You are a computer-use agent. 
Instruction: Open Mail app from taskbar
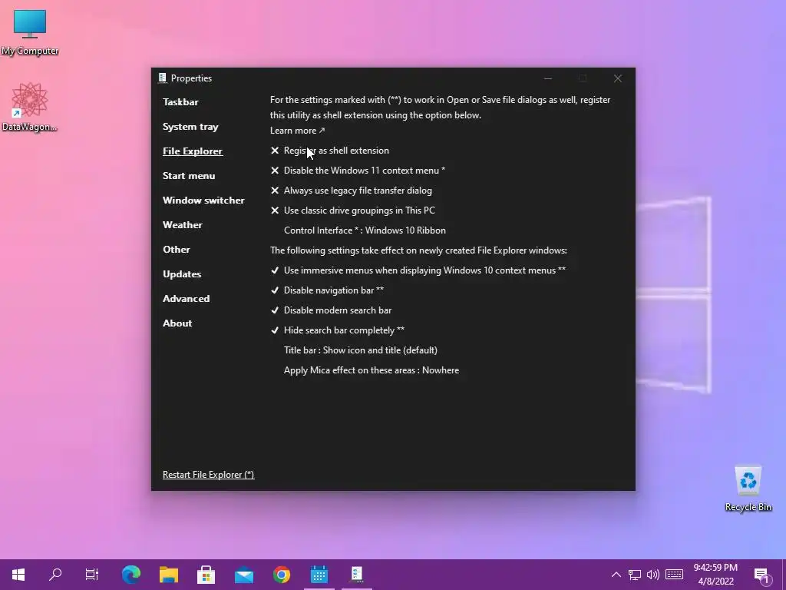click(x=244, y=575)
